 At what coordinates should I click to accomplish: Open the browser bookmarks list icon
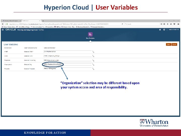pos(164,24)
